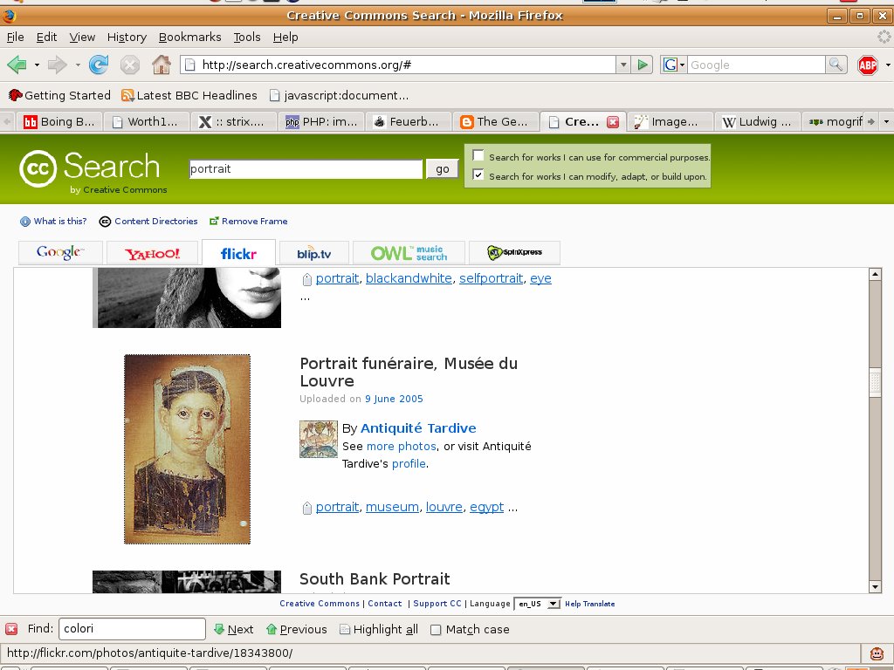The width and height of the screenshot is (894, 670).
Task: Open the Bookmarks menu
Action: pyautogui.click(x=189, y=37)
